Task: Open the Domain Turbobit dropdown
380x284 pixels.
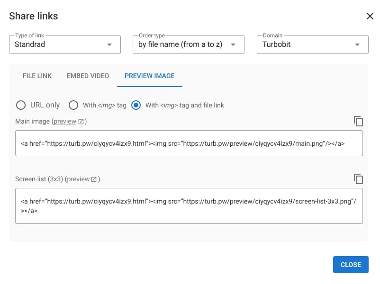Action: (x=312, y=44)
